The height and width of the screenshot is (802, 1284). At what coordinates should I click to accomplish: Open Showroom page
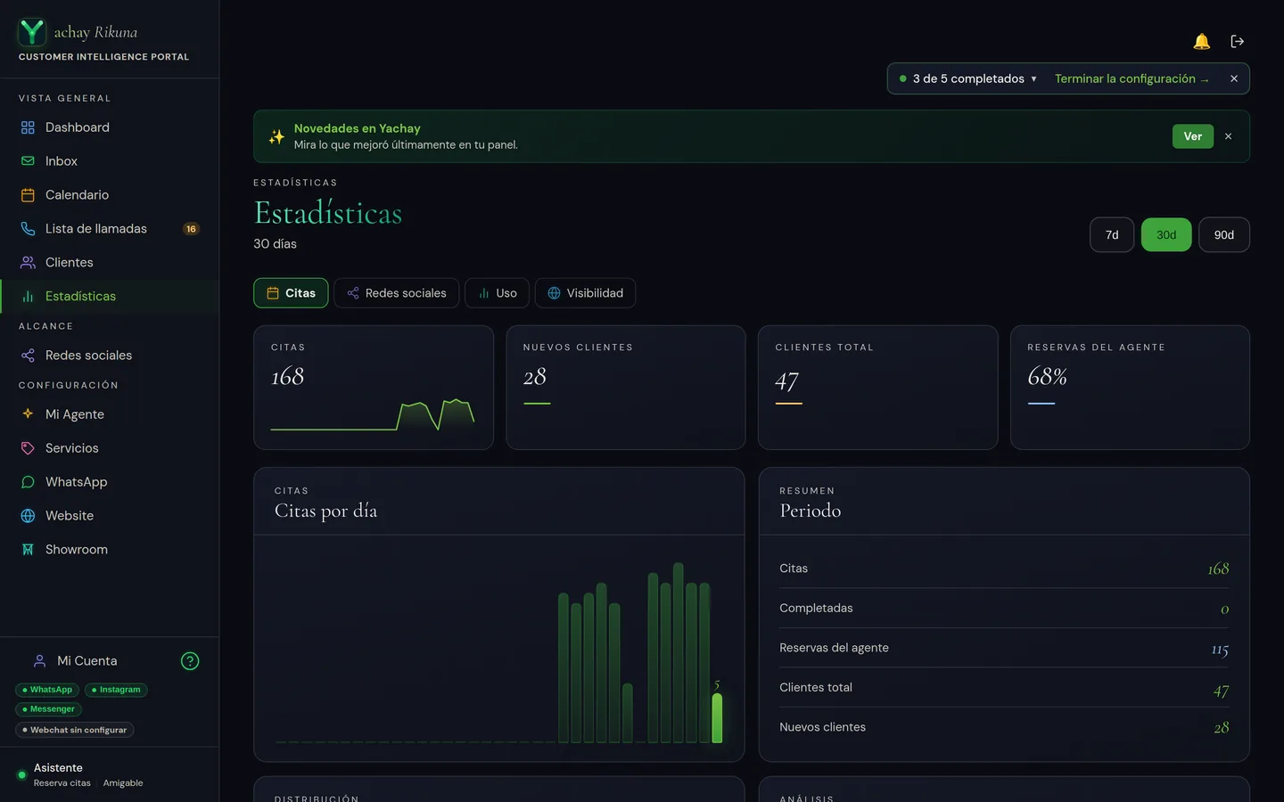point(110,550)
